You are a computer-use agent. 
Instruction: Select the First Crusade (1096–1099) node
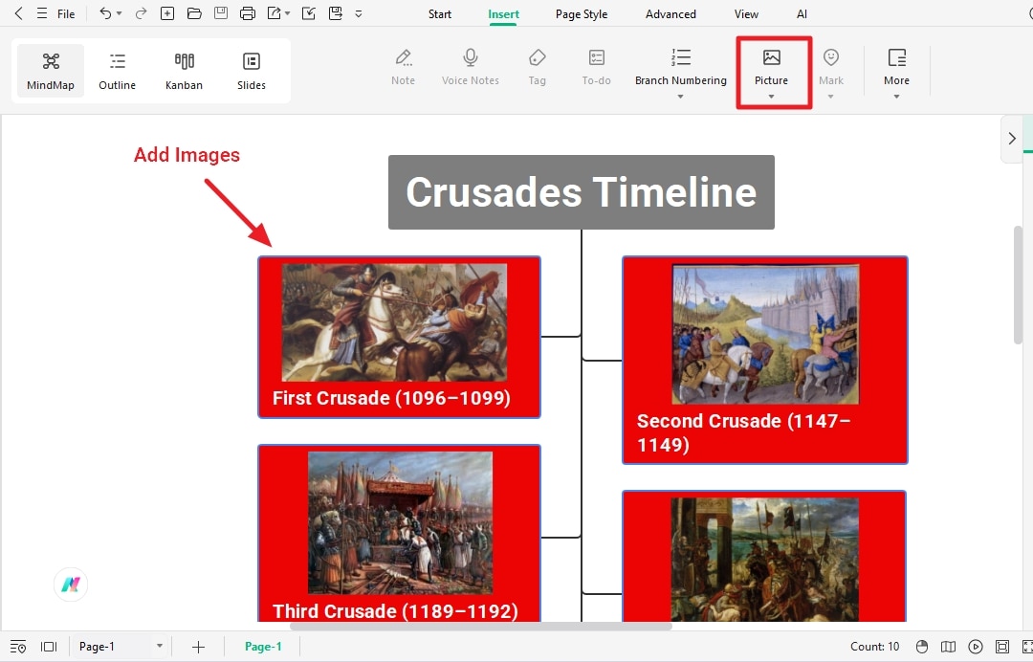tap(399, 338)
